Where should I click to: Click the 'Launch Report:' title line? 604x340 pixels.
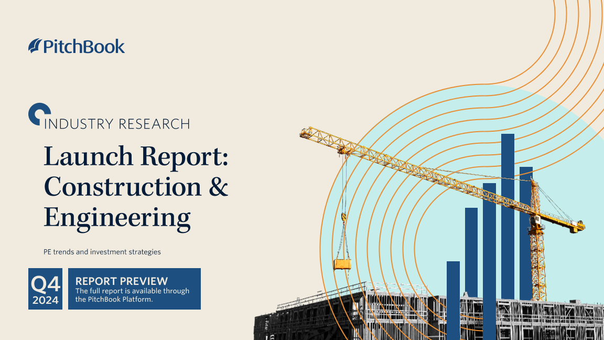click(135, 156)
